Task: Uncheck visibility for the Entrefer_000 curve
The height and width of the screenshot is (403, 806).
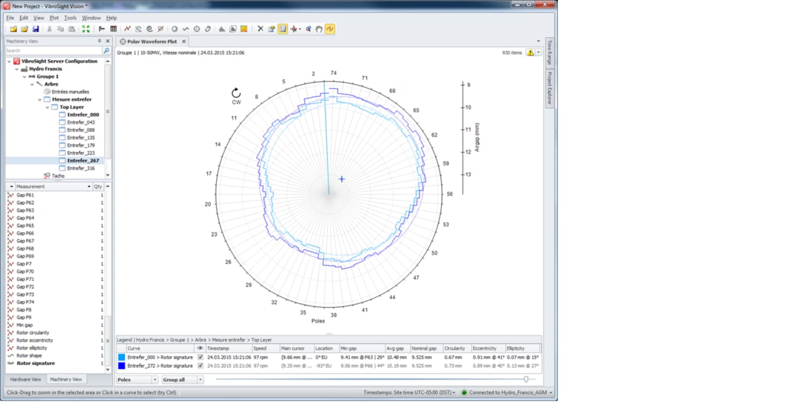Action: pos(200,357)
